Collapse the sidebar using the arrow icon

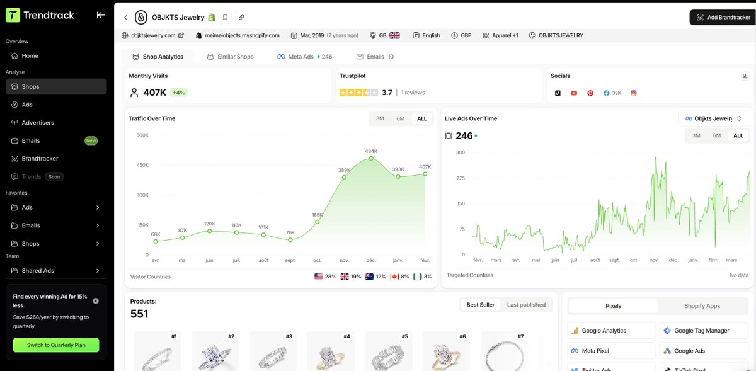101,15
